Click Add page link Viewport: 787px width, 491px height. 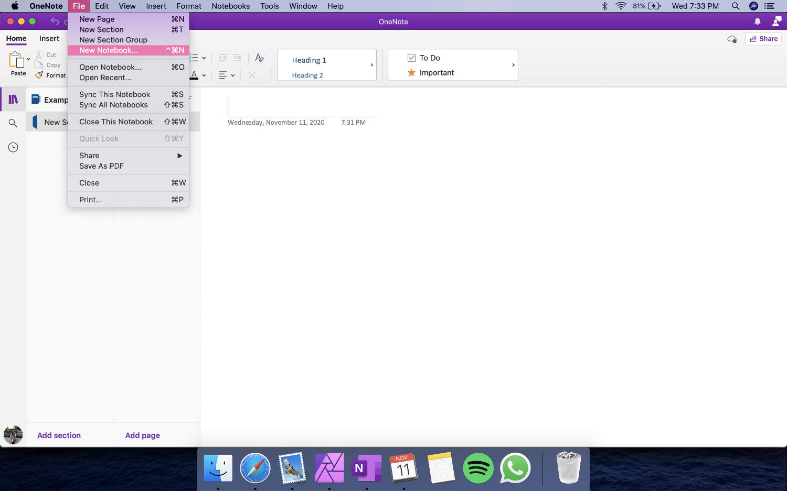click(x=143, y=435)
